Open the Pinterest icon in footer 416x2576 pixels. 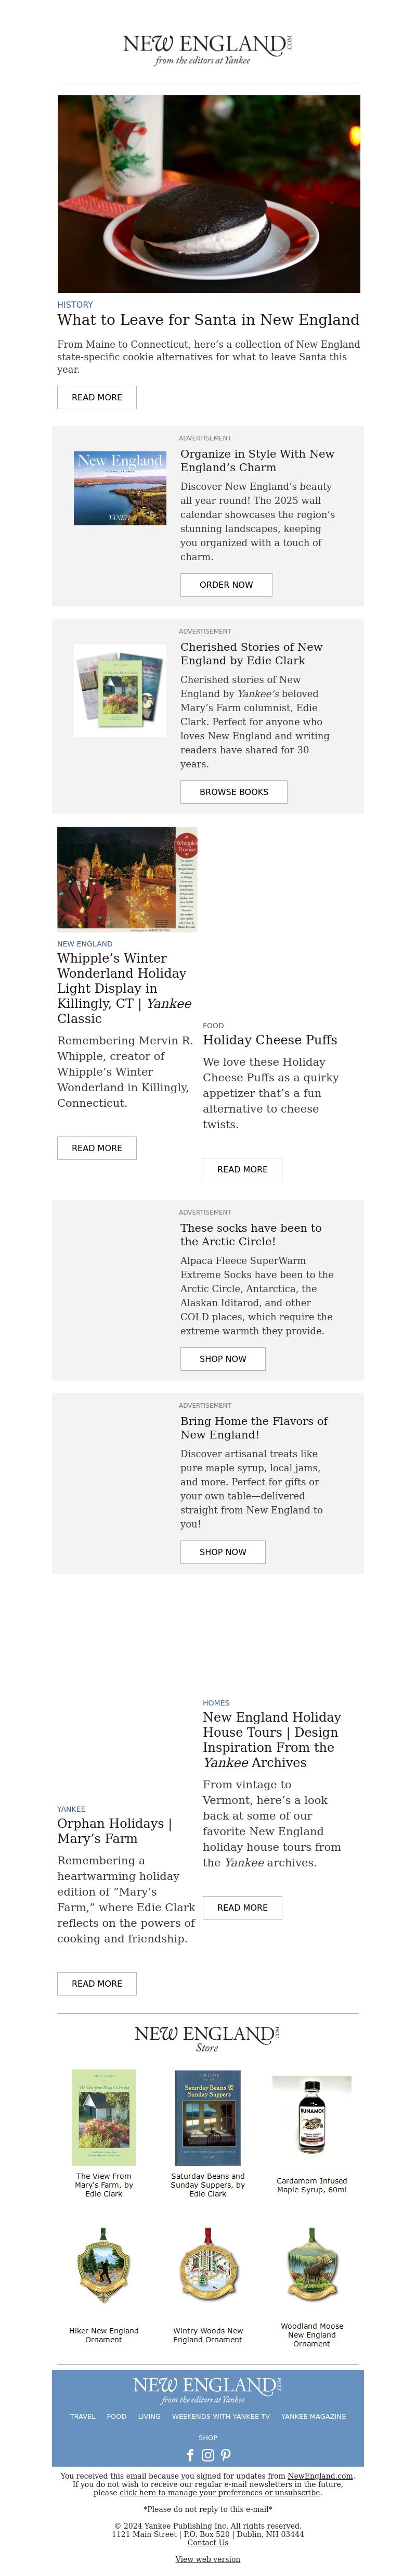coord(226,2455)
